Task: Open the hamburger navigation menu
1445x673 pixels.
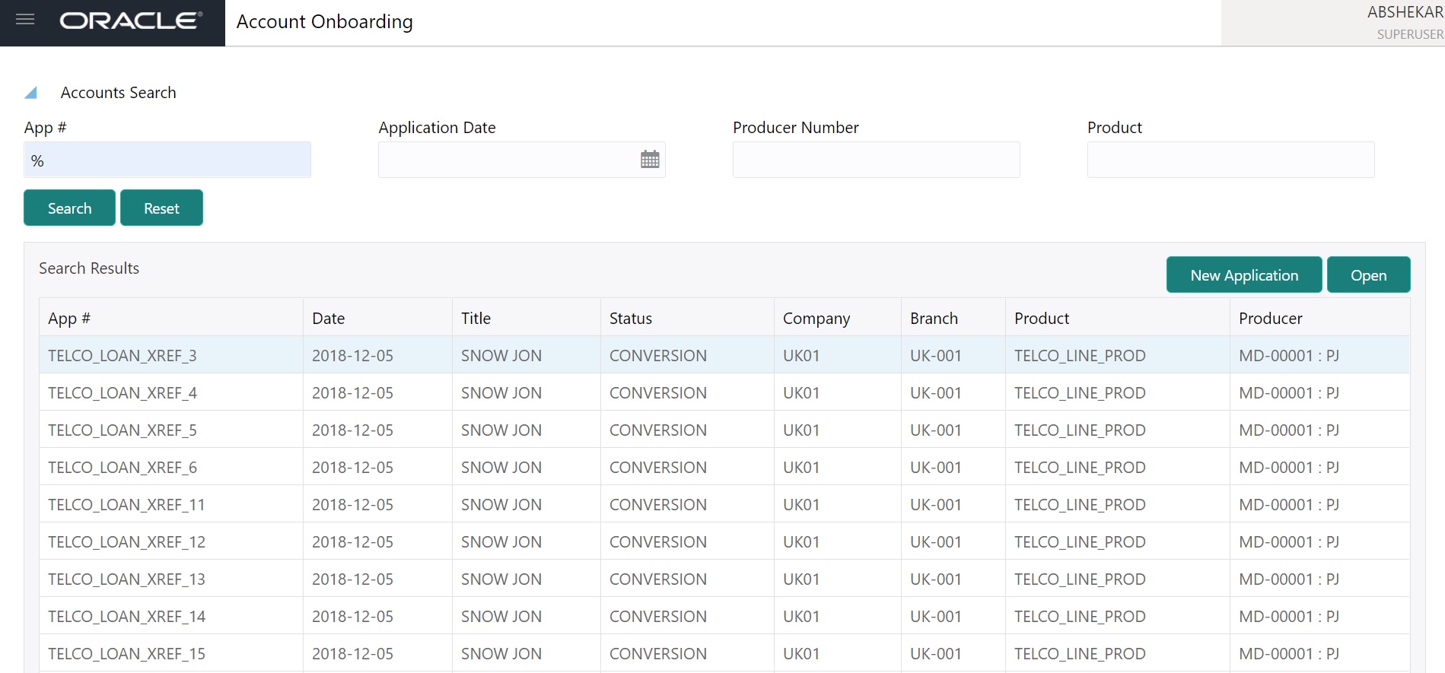Action: point(25,20)
